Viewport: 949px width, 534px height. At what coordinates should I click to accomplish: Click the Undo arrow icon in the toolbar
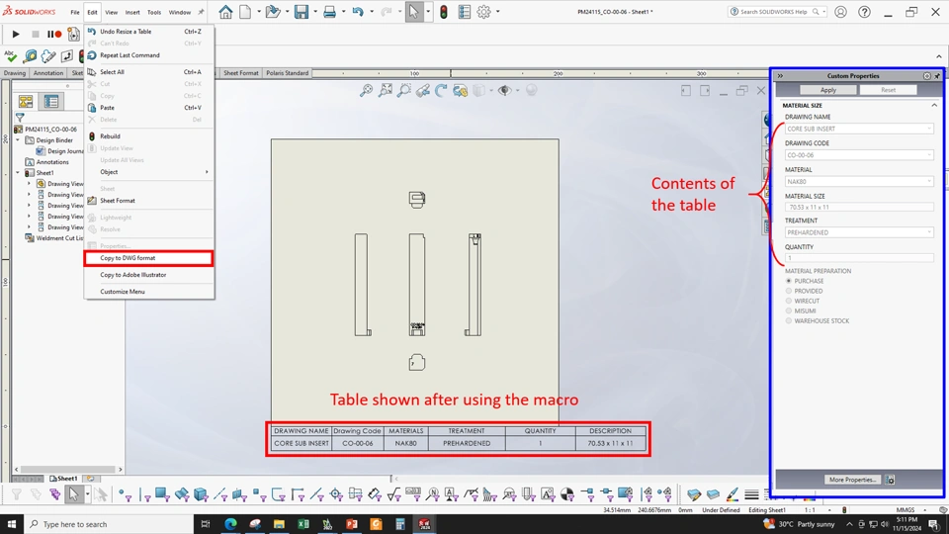pos(358,12)
